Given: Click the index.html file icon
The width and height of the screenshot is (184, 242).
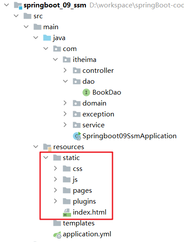Looking at the screenshot, I should [x=67, y=212].
